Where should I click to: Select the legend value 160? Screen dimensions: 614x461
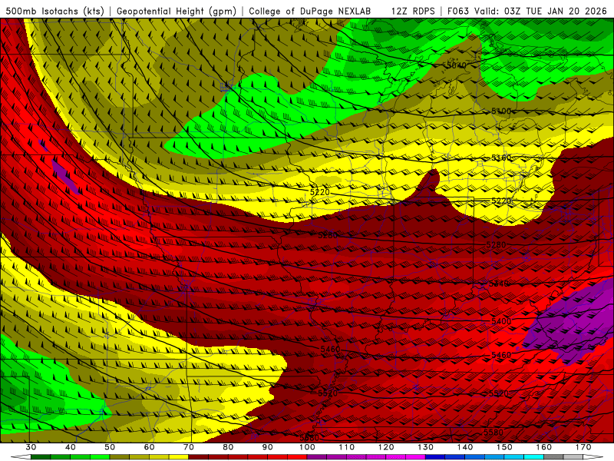point(544,447)
